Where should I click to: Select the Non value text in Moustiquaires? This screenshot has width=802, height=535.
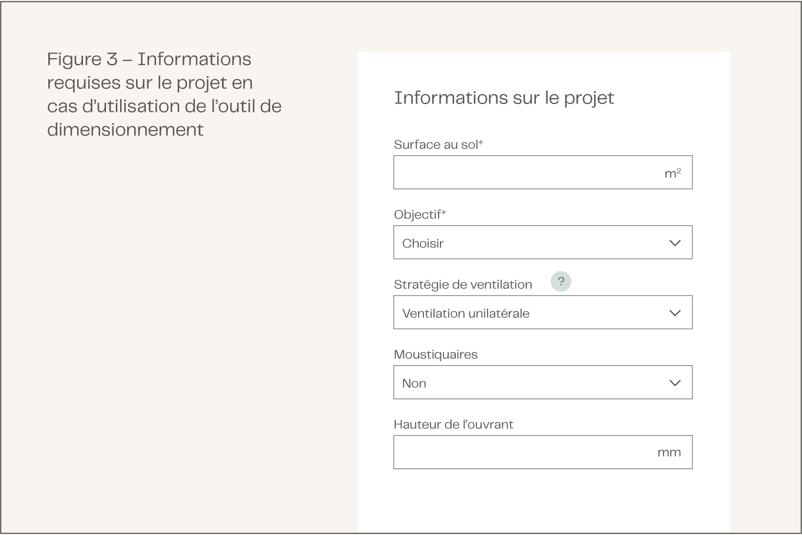pyautogui.click(x=414, y=383)
